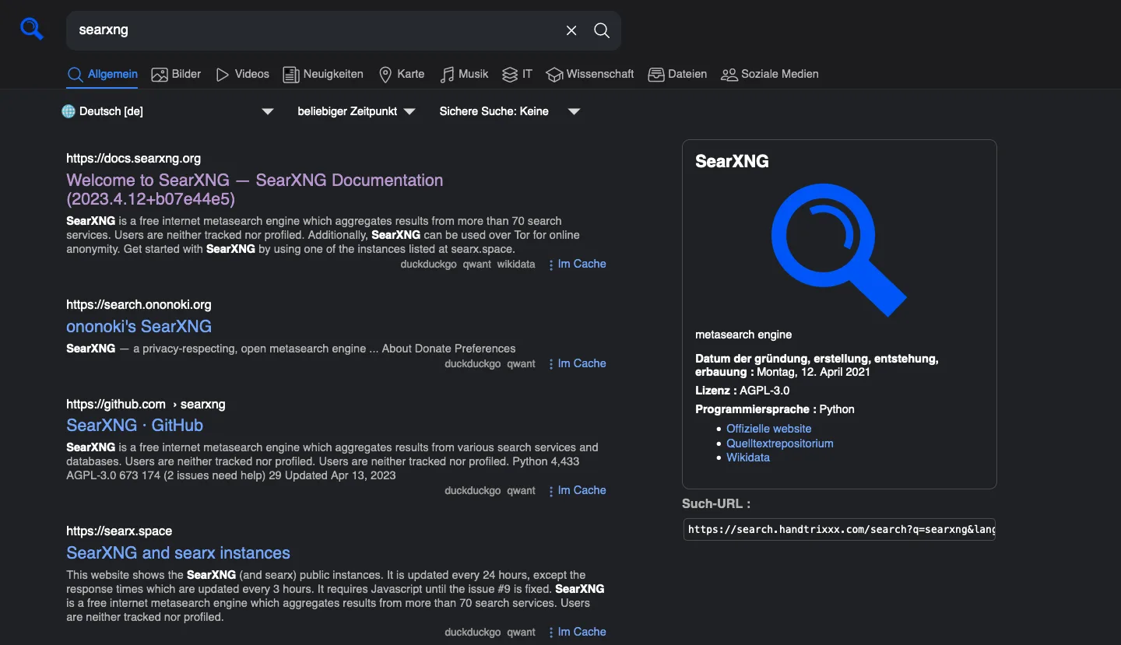This screenshot has width=1121, height=645.
Task: Click the SearXNG logo in top-left corner
Action: click(x=32, y=30)
